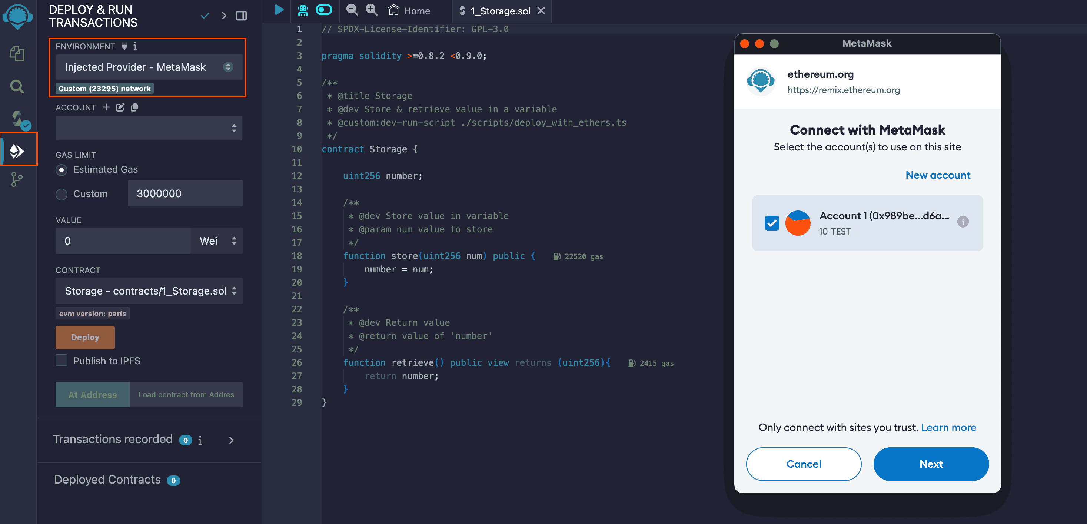Click the Value input field

pyautogui.click(x=122, y=241)
